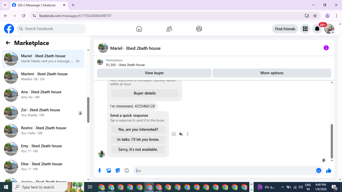
Task: Click the Windows taskbar search box
Action: tap(48, 187)
